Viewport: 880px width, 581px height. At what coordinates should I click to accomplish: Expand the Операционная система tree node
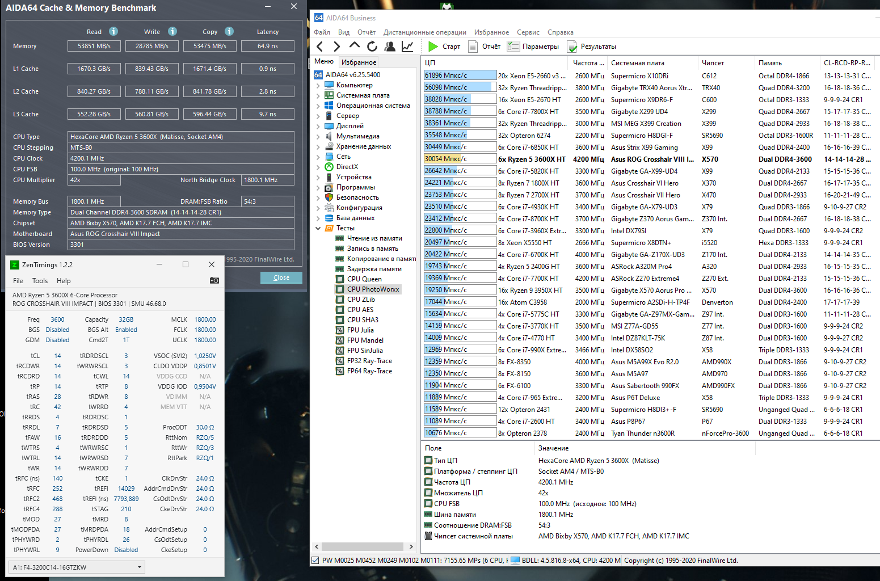[318, 106]
